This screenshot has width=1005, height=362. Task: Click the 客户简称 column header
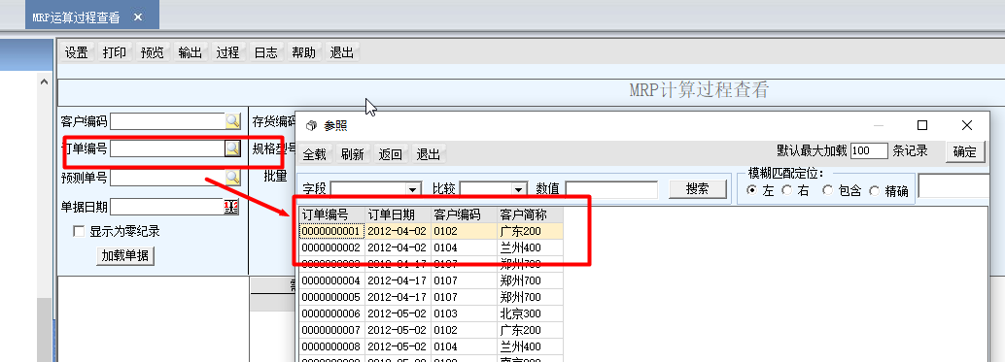coord(530,214)
